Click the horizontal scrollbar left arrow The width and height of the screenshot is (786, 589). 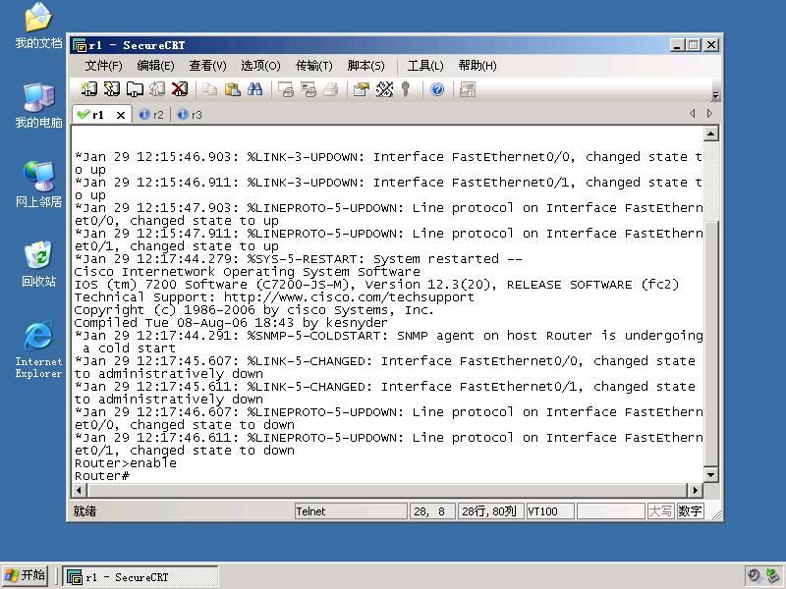coord(79,490)
